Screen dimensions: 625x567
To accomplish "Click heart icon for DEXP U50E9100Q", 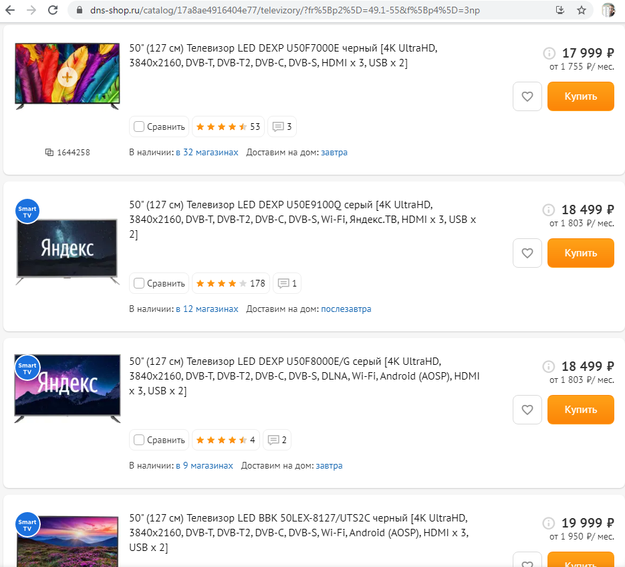I will click(527, 253).
